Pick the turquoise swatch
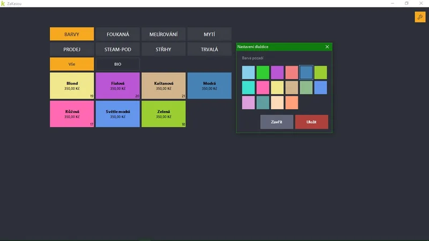This screenshot has width=429, height=241. click(248, 87)
